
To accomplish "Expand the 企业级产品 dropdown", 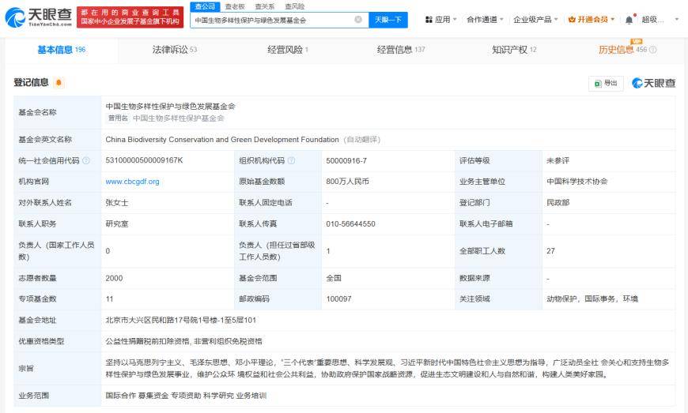I will (x=535, y=20).
